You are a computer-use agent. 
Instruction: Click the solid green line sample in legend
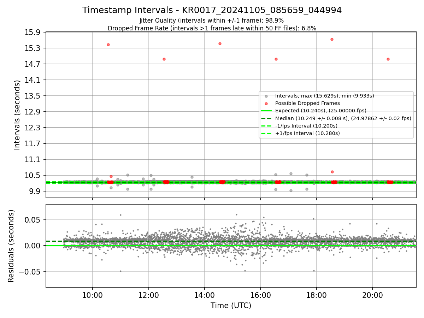[x=266, y=111]
